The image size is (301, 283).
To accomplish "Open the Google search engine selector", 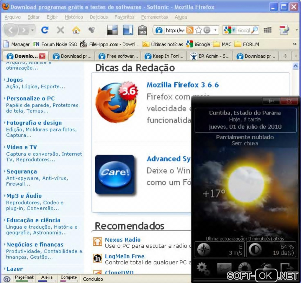I will coord(229,30).
